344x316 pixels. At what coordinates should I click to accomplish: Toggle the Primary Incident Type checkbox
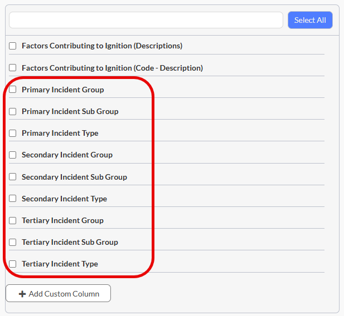(12, 133)
